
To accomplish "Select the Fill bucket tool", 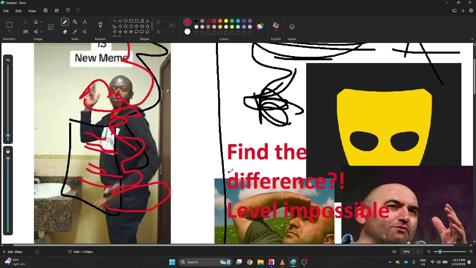I will pyautogui.click(x=75, y=22).
